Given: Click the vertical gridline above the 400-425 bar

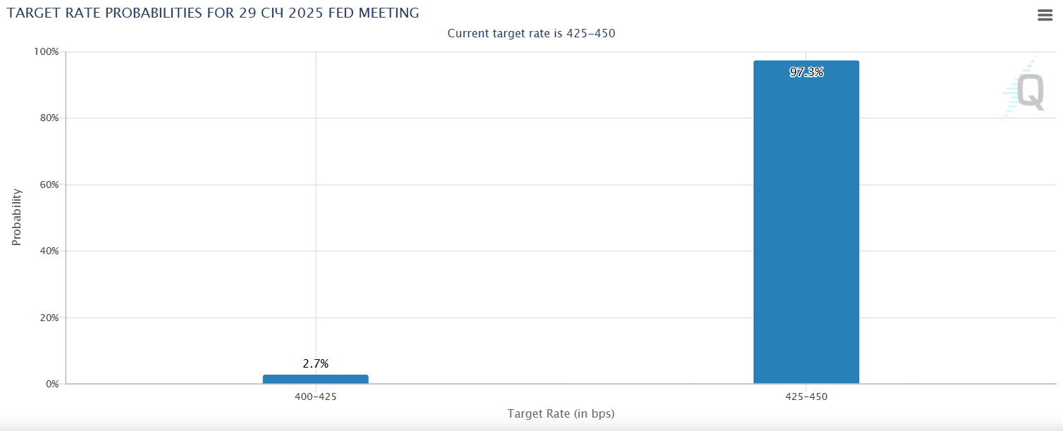Looking at the screenshot, I should tap(316, 211).
